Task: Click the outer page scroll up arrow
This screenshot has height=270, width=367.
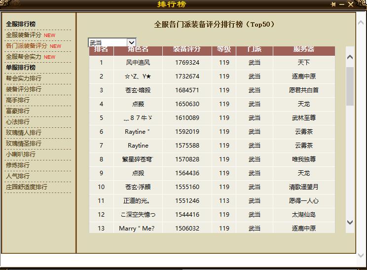Action: pos(361,23)
